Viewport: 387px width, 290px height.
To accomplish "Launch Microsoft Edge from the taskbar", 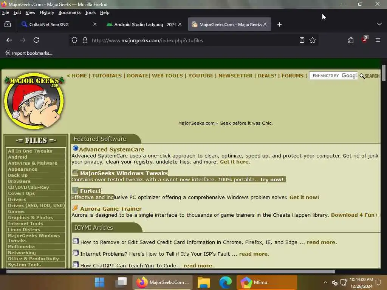I will (x=225, y=282).
